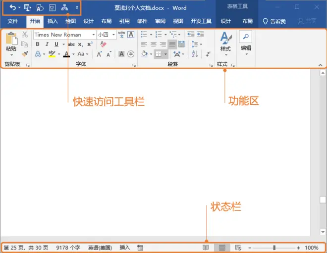Screen dimensions: 327x253
Task: Click the Shading paint bucket icon
Action: click(144, 54)
